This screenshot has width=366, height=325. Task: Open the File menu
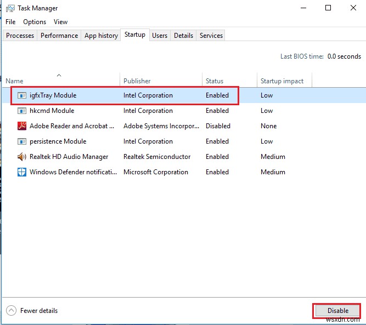click(x=10, y=22)
